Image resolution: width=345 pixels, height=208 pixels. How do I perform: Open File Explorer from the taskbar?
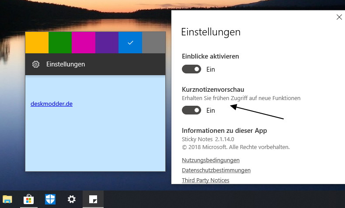pyautogui.click(x=7, y=199)
